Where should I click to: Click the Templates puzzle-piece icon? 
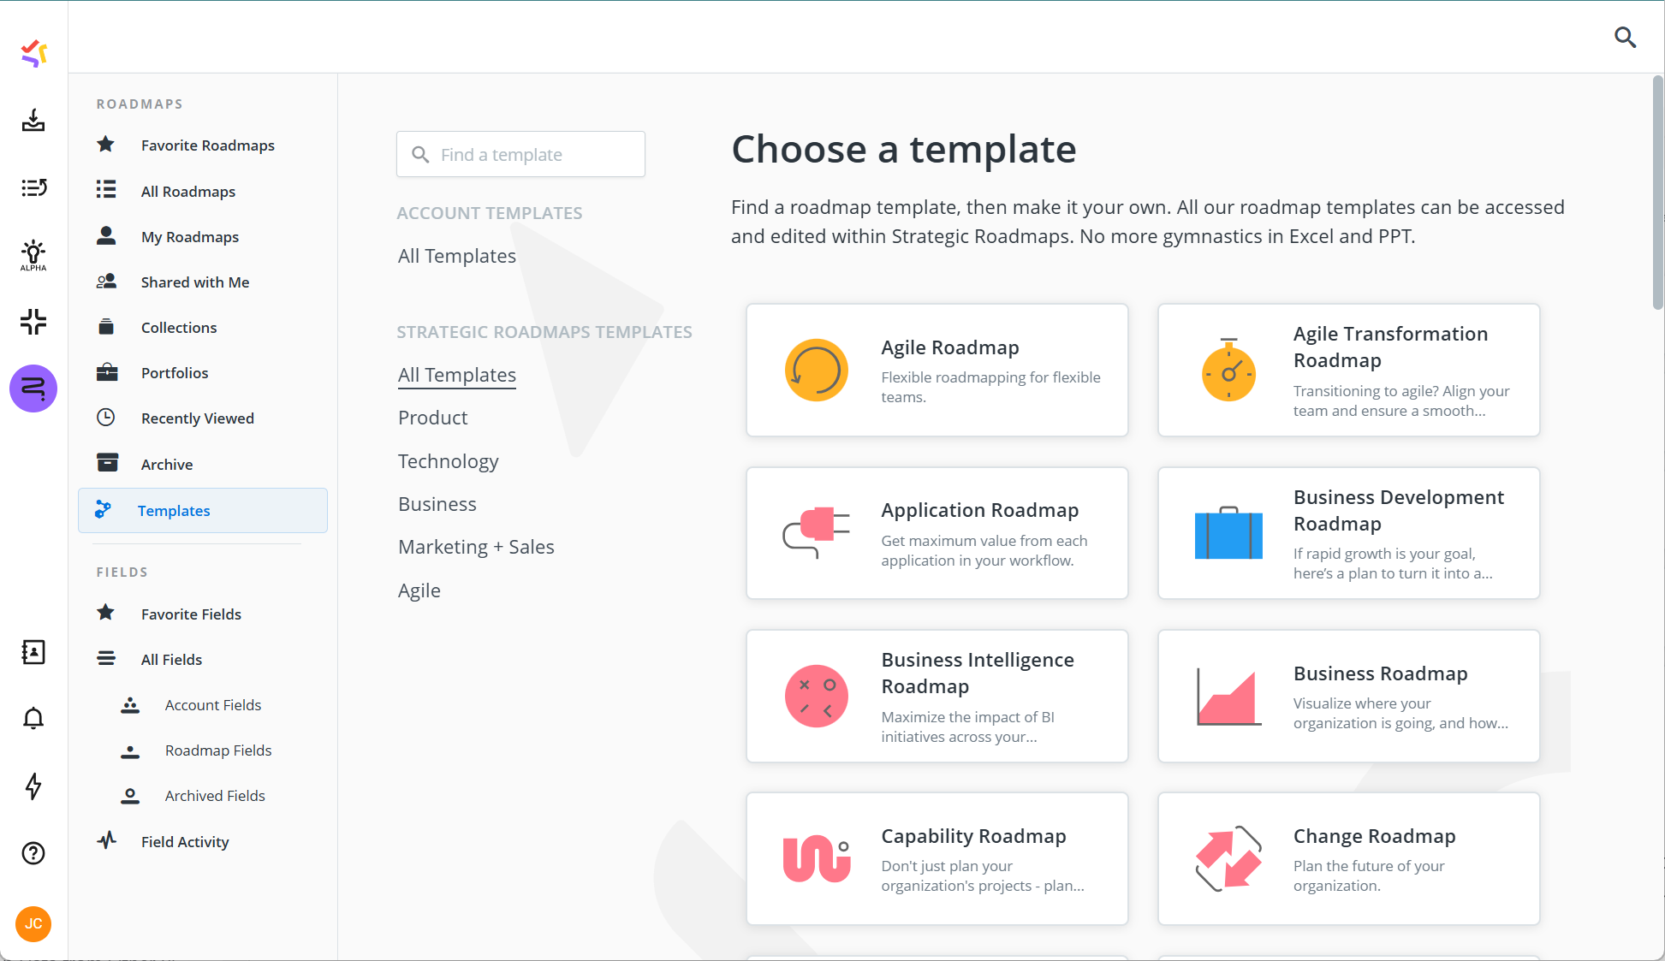point(105,509)
